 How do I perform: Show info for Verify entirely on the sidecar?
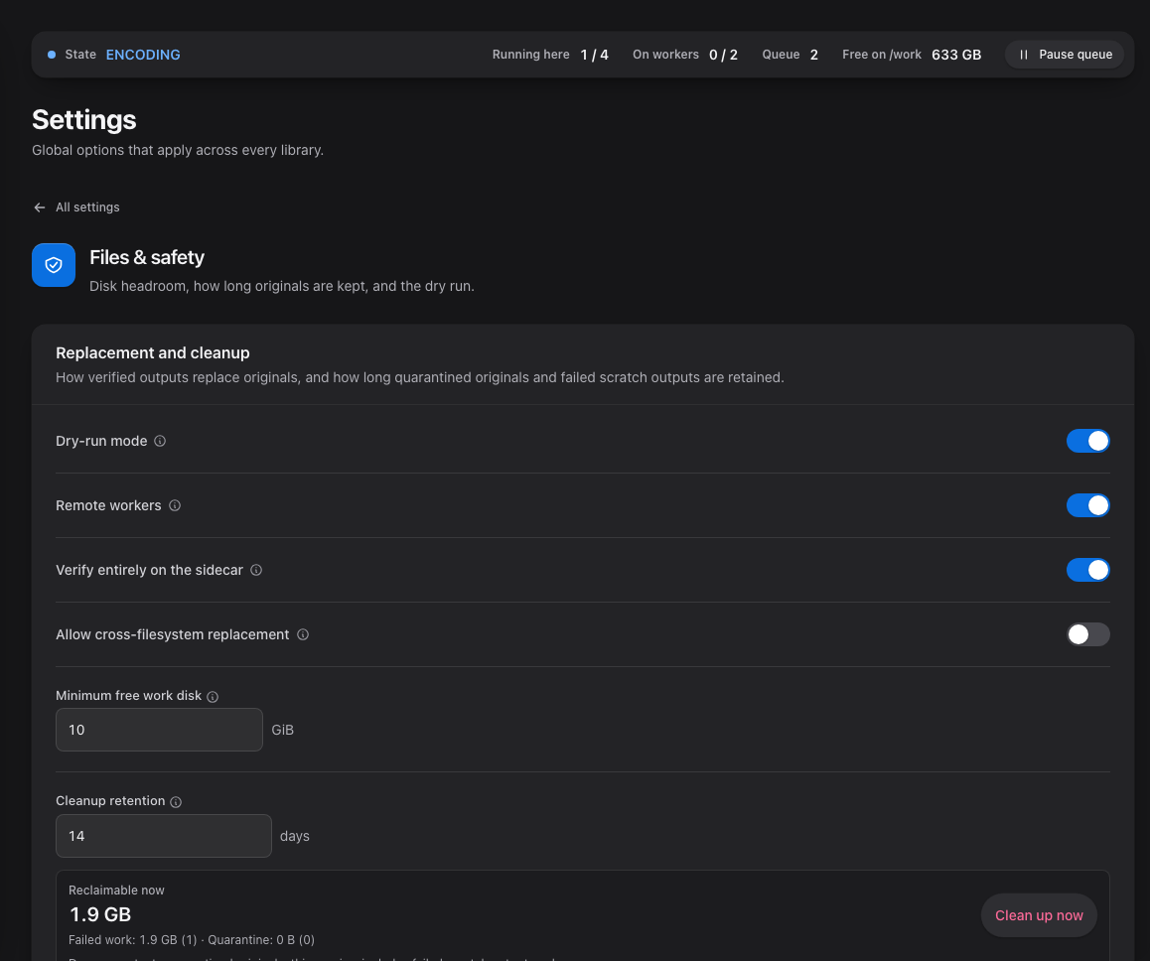tap(256, 570)
